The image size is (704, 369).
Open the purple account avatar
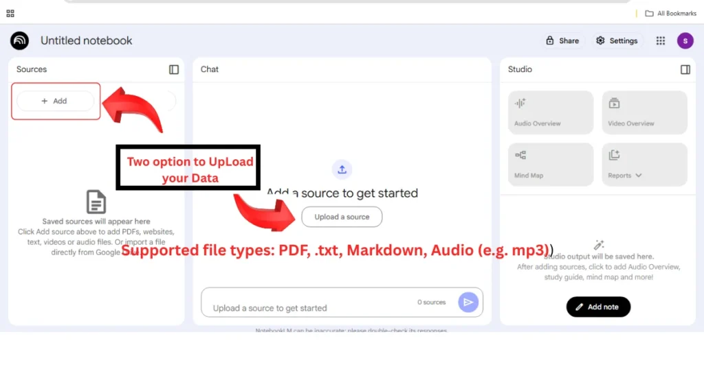click(685, 40)
